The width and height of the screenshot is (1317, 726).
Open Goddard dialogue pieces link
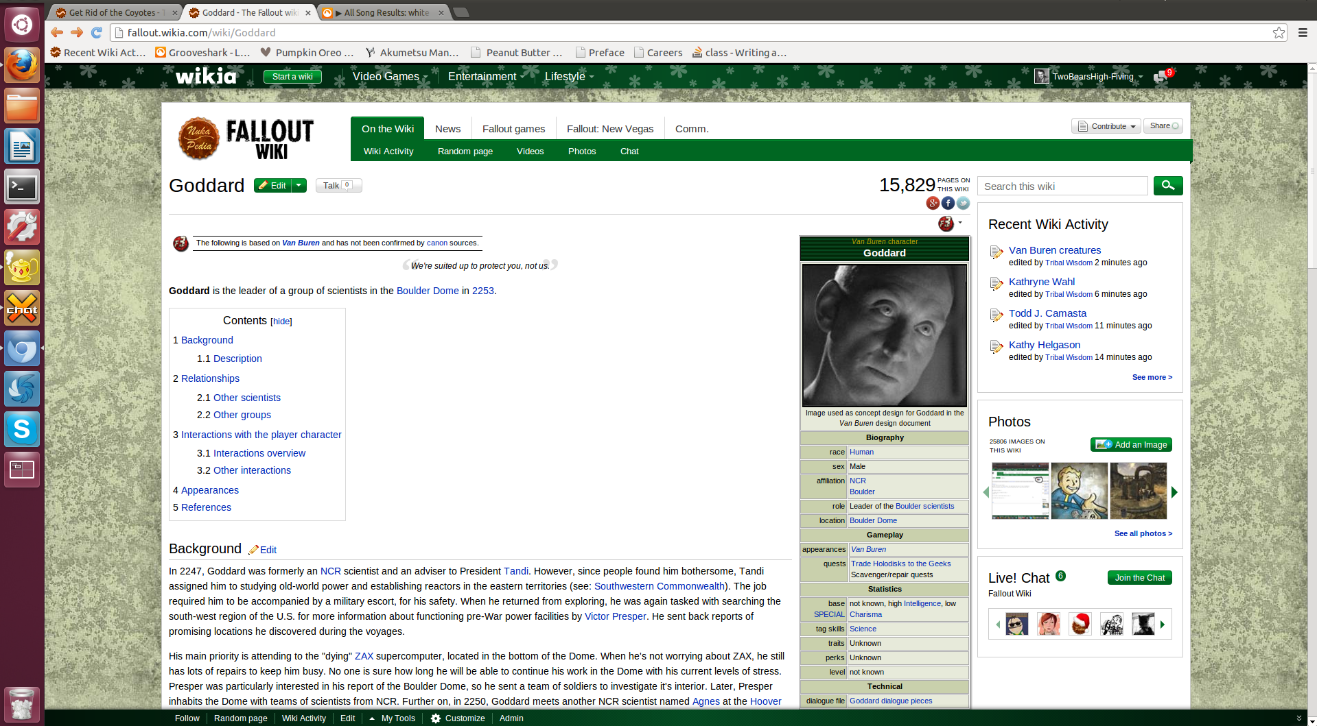891,701
